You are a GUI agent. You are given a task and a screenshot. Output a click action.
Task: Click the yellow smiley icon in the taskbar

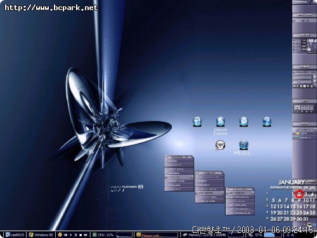coord(138,235)
